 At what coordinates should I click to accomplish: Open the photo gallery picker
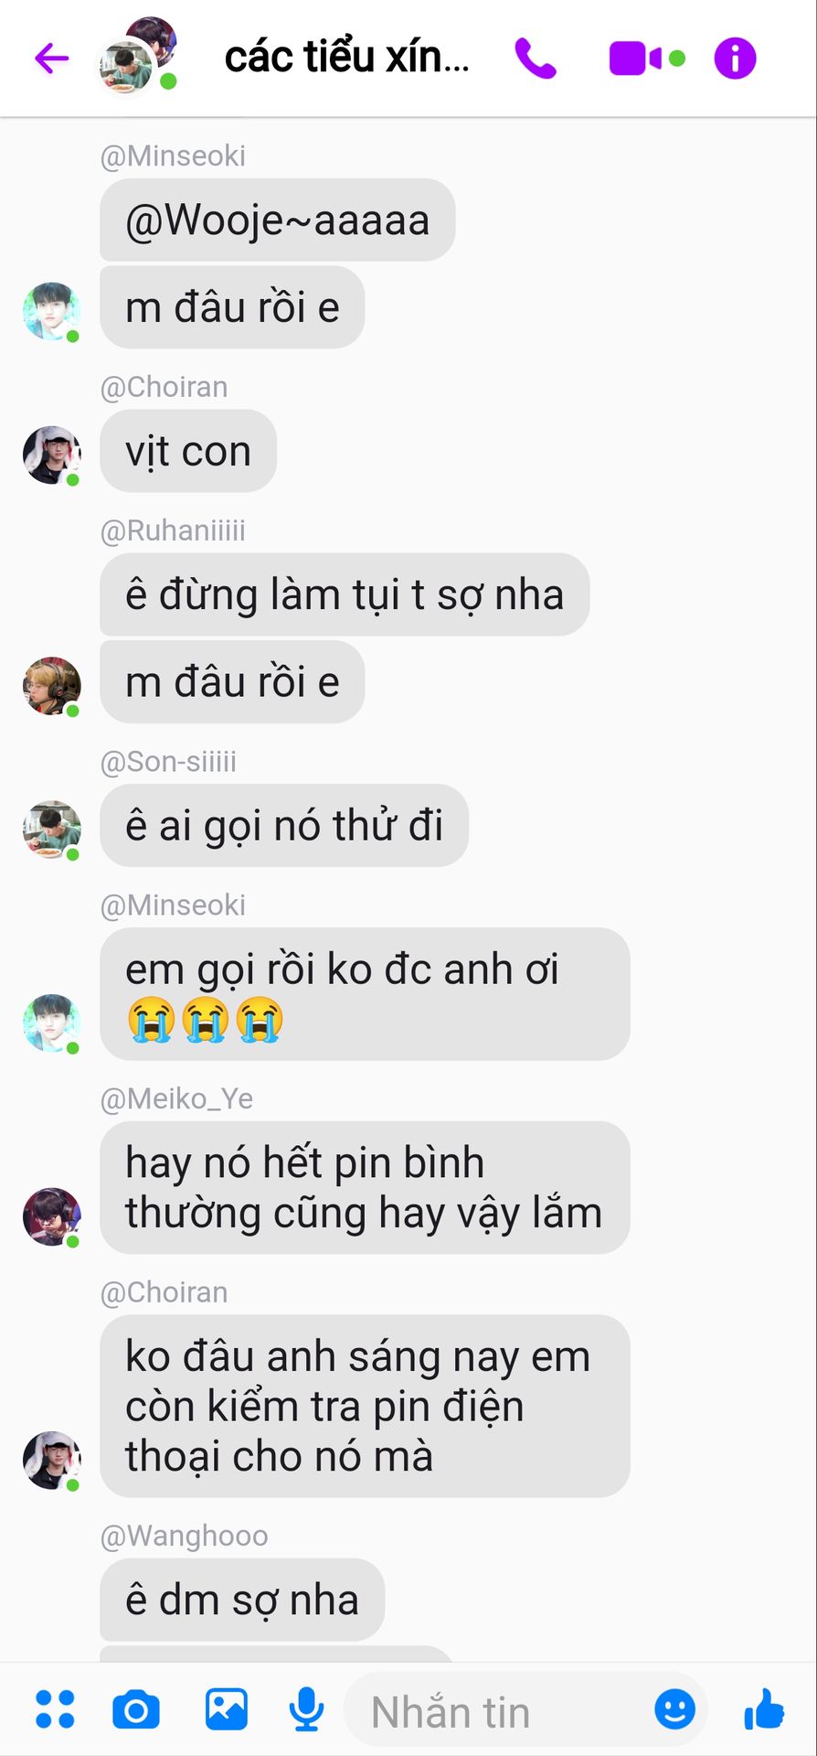pyautogui.click(x=226, y=1709)
